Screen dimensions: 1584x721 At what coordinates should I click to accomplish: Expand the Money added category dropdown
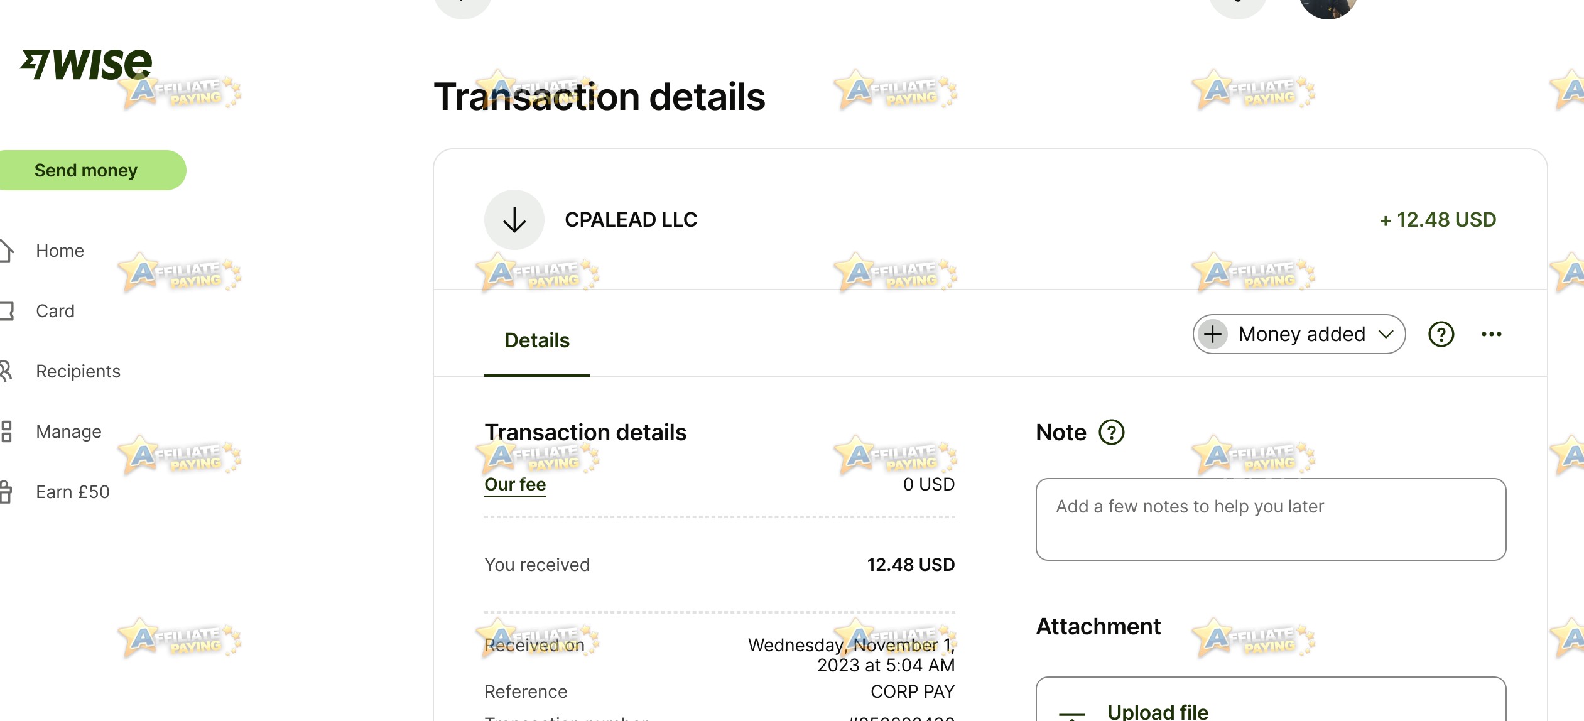[x=1298, y=334]
